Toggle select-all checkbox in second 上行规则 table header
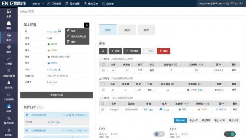The width and height of the screenshot is (246, 138). coord(103,103)
